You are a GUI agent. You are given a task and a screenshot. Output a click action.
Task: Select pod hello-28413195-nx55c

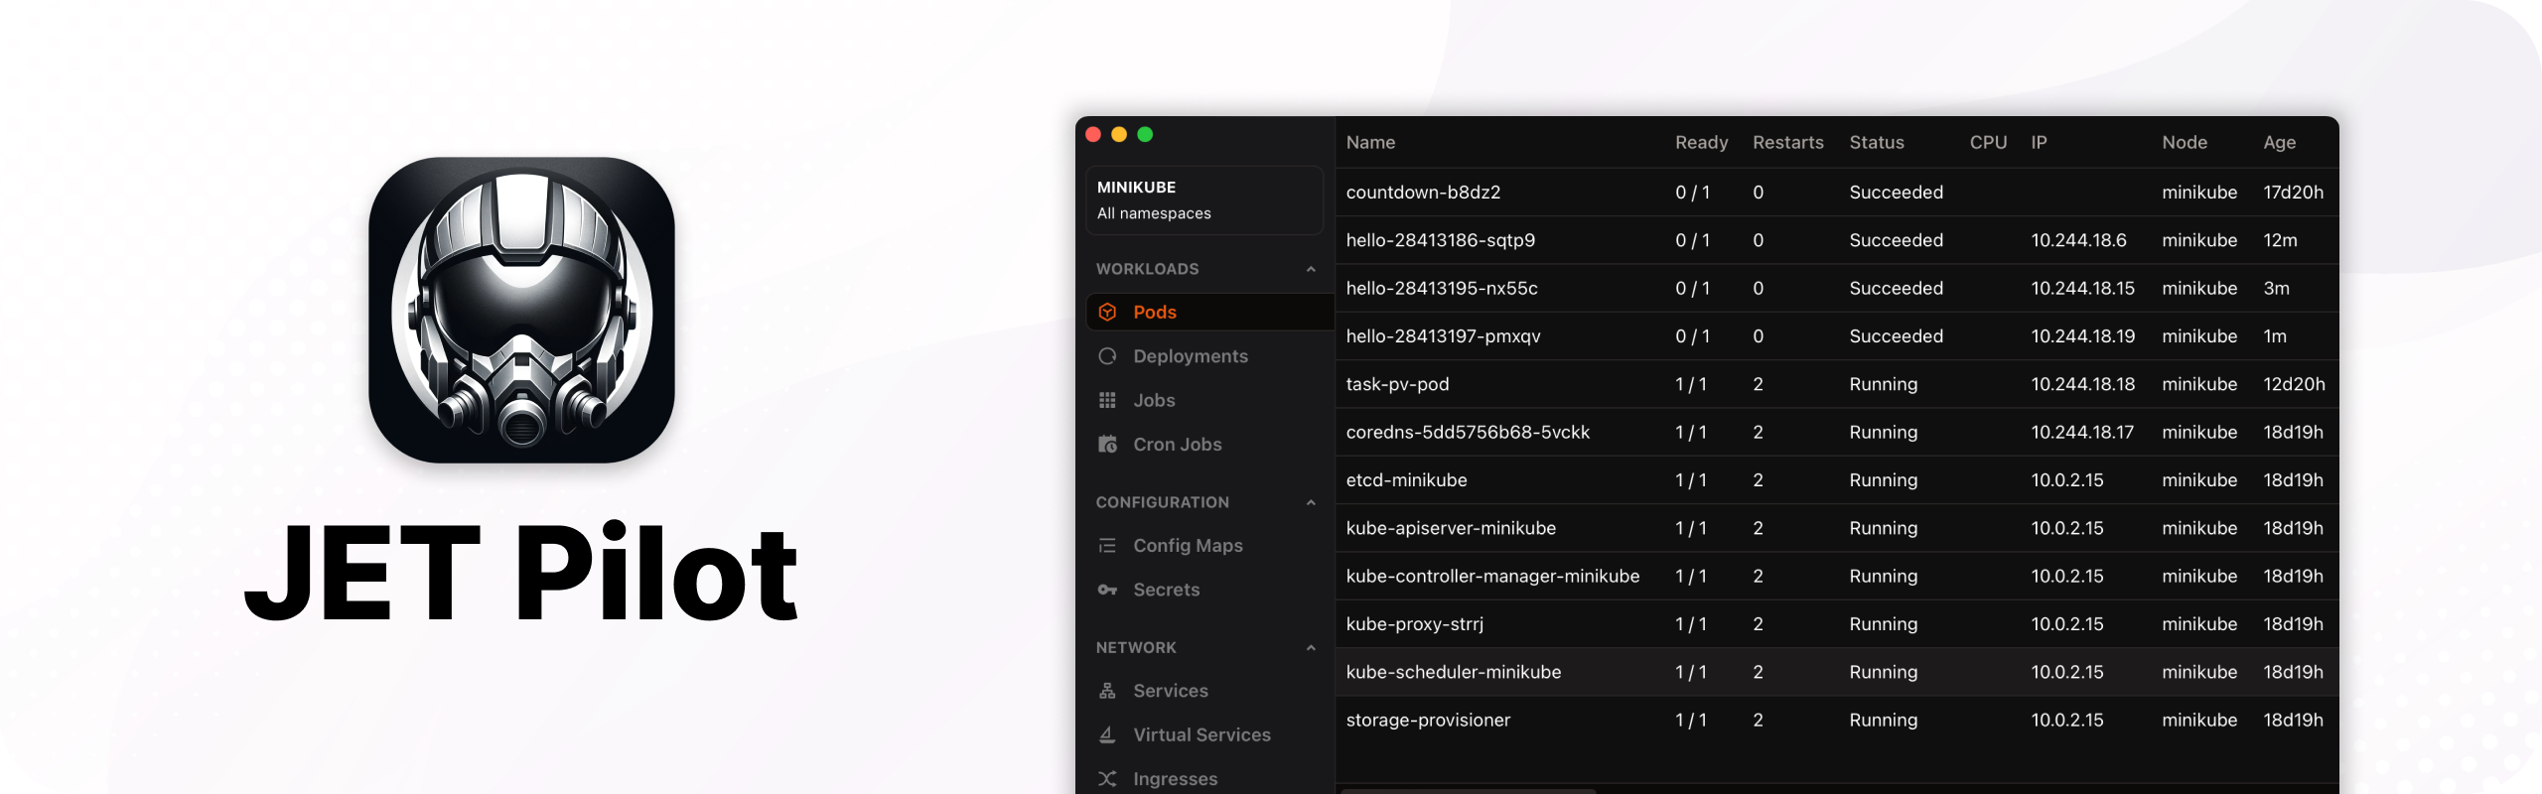(1837, 288)
